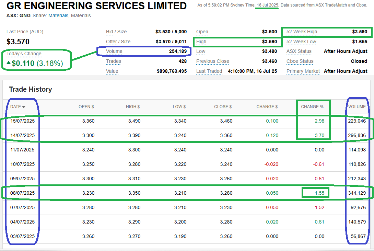
Task: Select the Last Traded label
Action: [209, 71]
